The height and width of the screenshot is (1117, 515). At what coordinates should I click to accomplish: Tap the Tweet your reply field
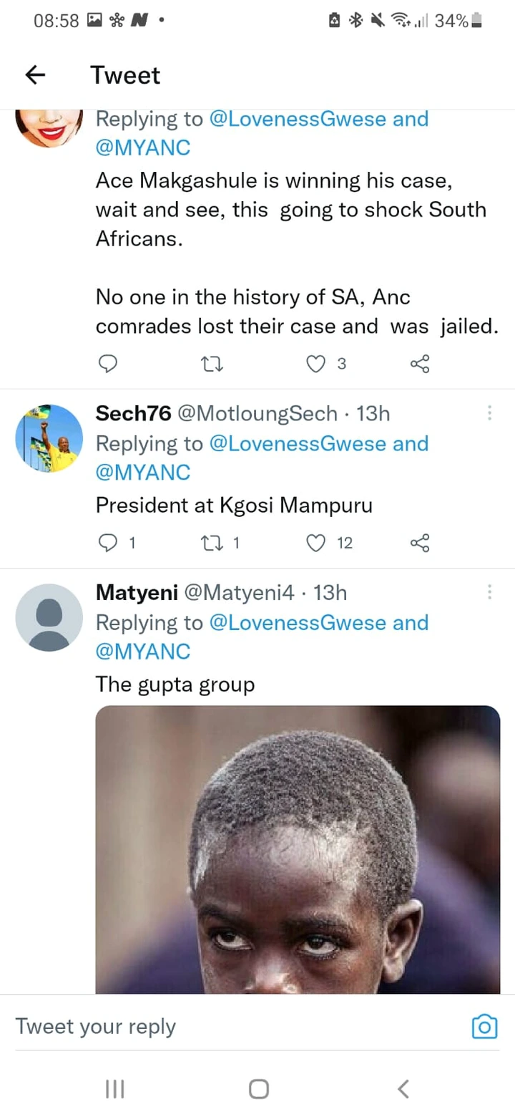236,1027
